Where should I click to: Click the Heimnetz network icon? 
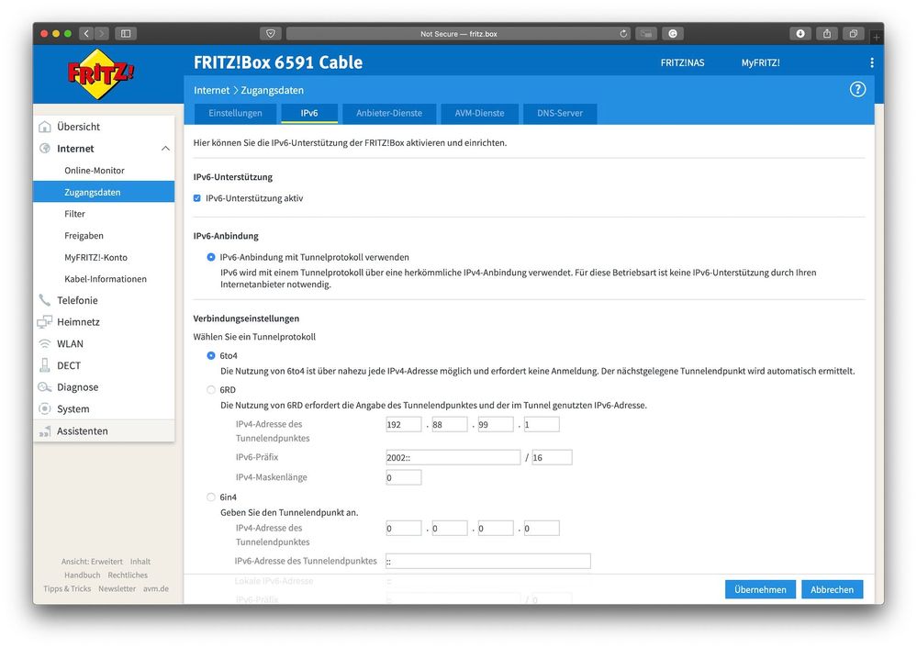coord(44,321)
